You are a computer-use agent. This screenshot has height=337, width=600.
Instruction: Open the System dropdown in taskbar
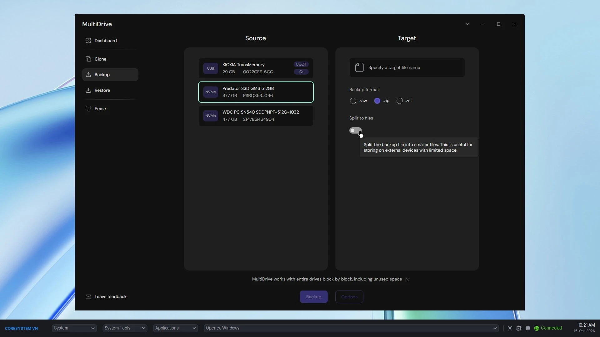pyautogui.click(x=74, y=328)
